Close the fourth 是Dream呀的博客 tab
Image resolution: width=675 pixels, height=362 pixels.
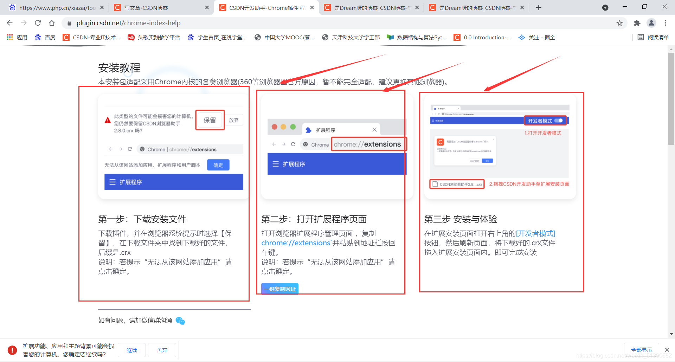click(417, 7)
